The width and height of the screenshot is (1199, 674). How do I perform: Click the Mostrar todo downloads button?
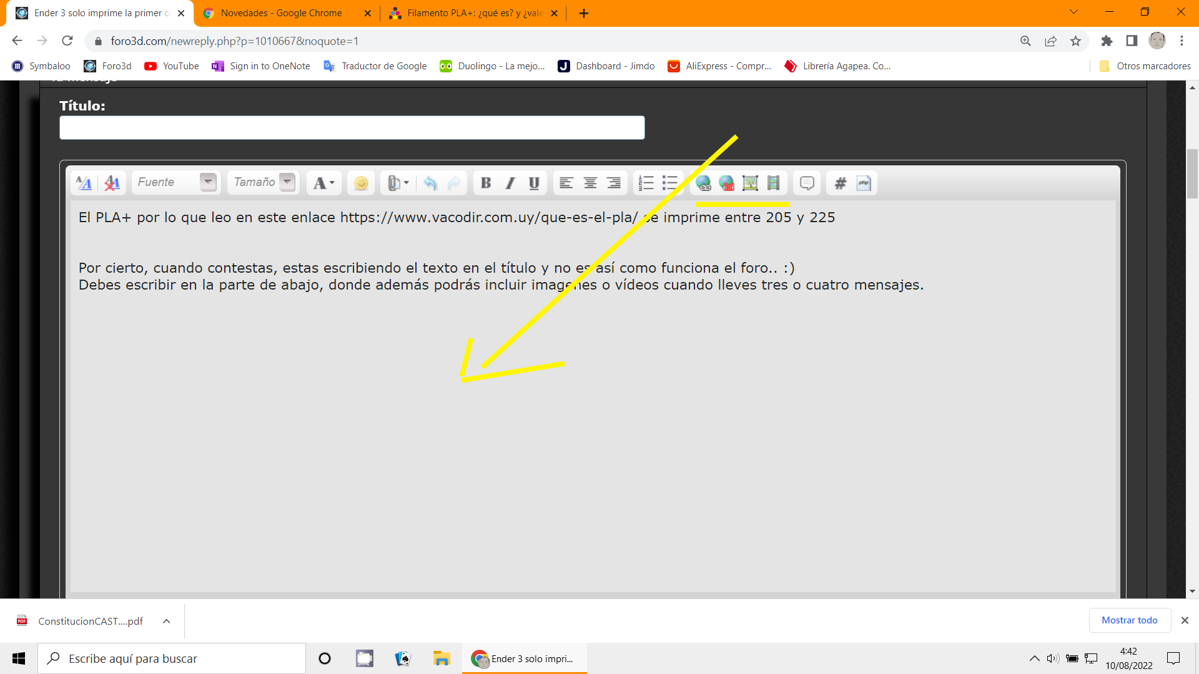coord(1129,620)
